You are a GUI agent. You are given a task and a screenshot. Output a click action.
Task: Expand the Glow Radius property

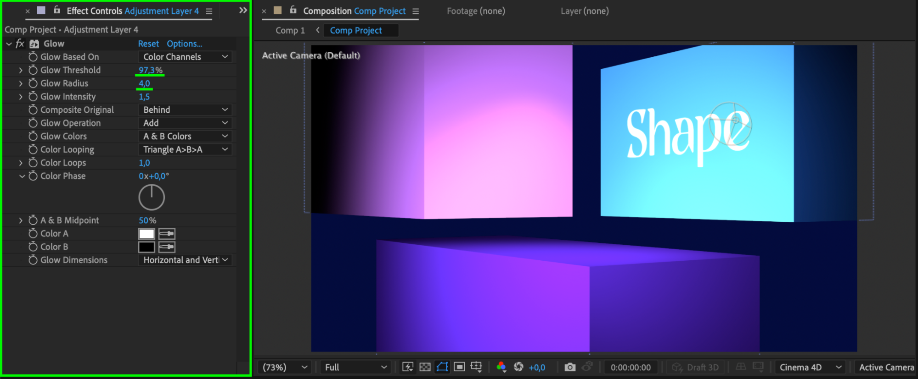(x=21, y=83)
